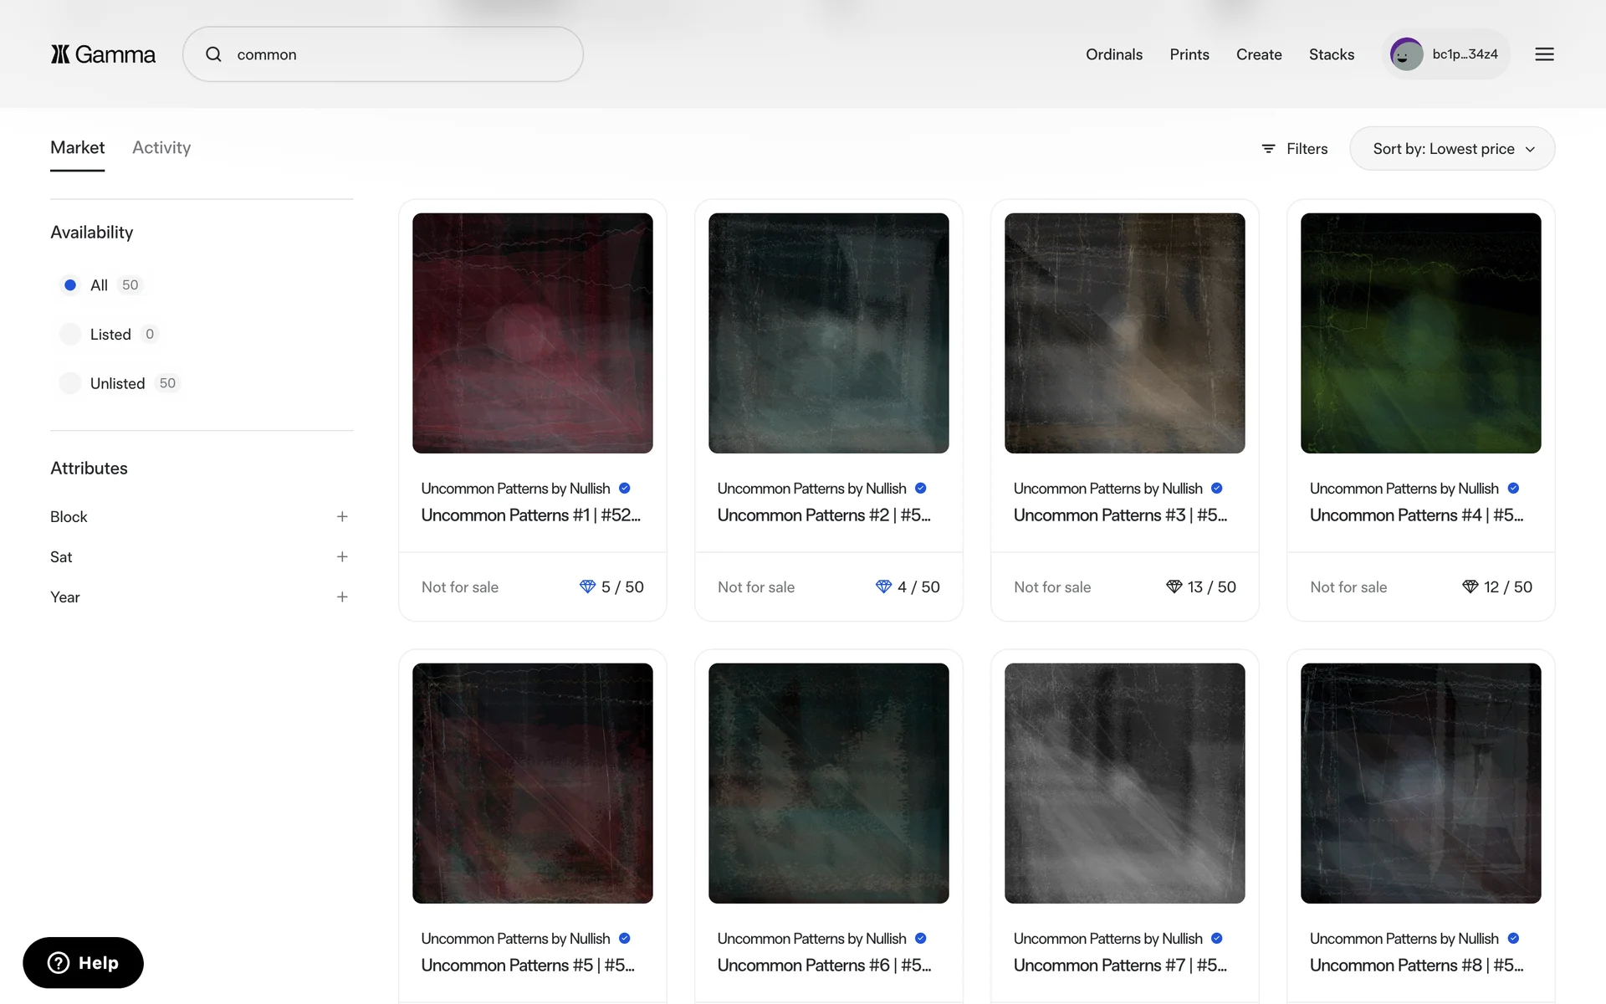The height and width of the screenshot is (1004, 1606).
Task: Open the hamburger menu icon
Action: pos(1544,54)
